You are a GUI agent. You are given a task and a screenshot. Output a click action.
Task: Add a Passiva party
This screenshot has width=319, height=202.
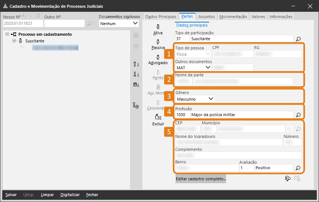[158, 44]
